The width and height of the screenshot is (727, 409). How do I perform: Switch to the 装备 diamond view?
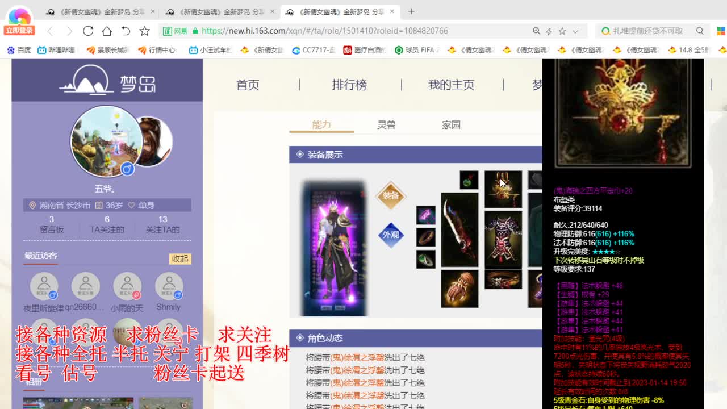pyautogui.click(x=391, y=196)
